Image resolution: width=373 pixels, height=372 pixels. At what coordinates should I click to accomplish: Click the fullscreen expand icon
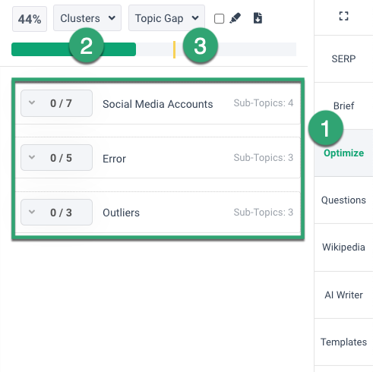pyautogui.click(x=343, y=16)
